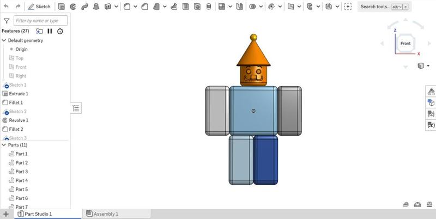Select the Fillet tool in toolbar

click(x=127, y=7)
